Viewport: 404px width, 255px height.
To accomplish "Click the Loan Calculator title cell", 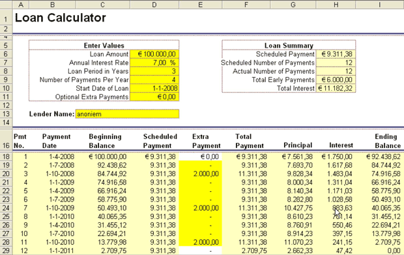I will (x=61, y=18).
